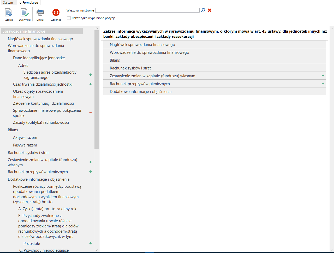The width and height of the screenshot is (334, 253).
Task: Click the left tree vertical scrollbar thumb
Action: [97, 90]
